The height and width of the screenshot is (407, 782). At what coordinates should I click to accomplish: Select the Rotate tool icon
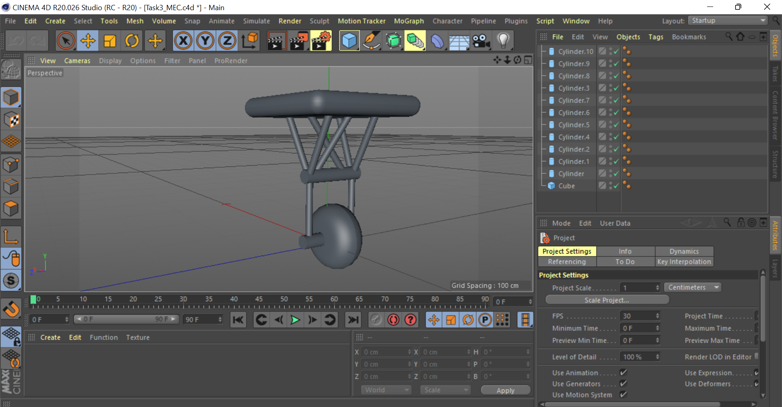coord(132,41)
